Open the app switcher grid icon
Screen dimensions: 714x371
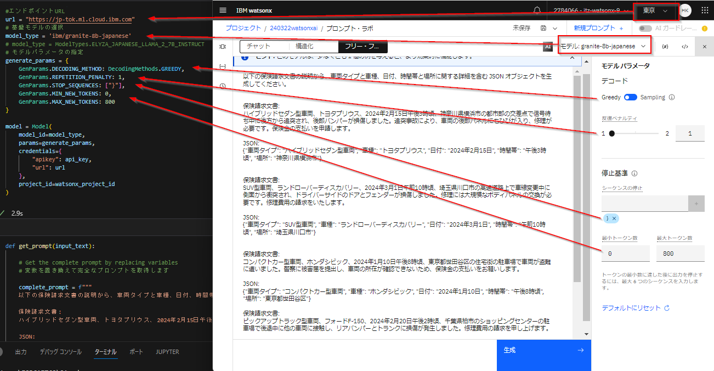(705, 10)
